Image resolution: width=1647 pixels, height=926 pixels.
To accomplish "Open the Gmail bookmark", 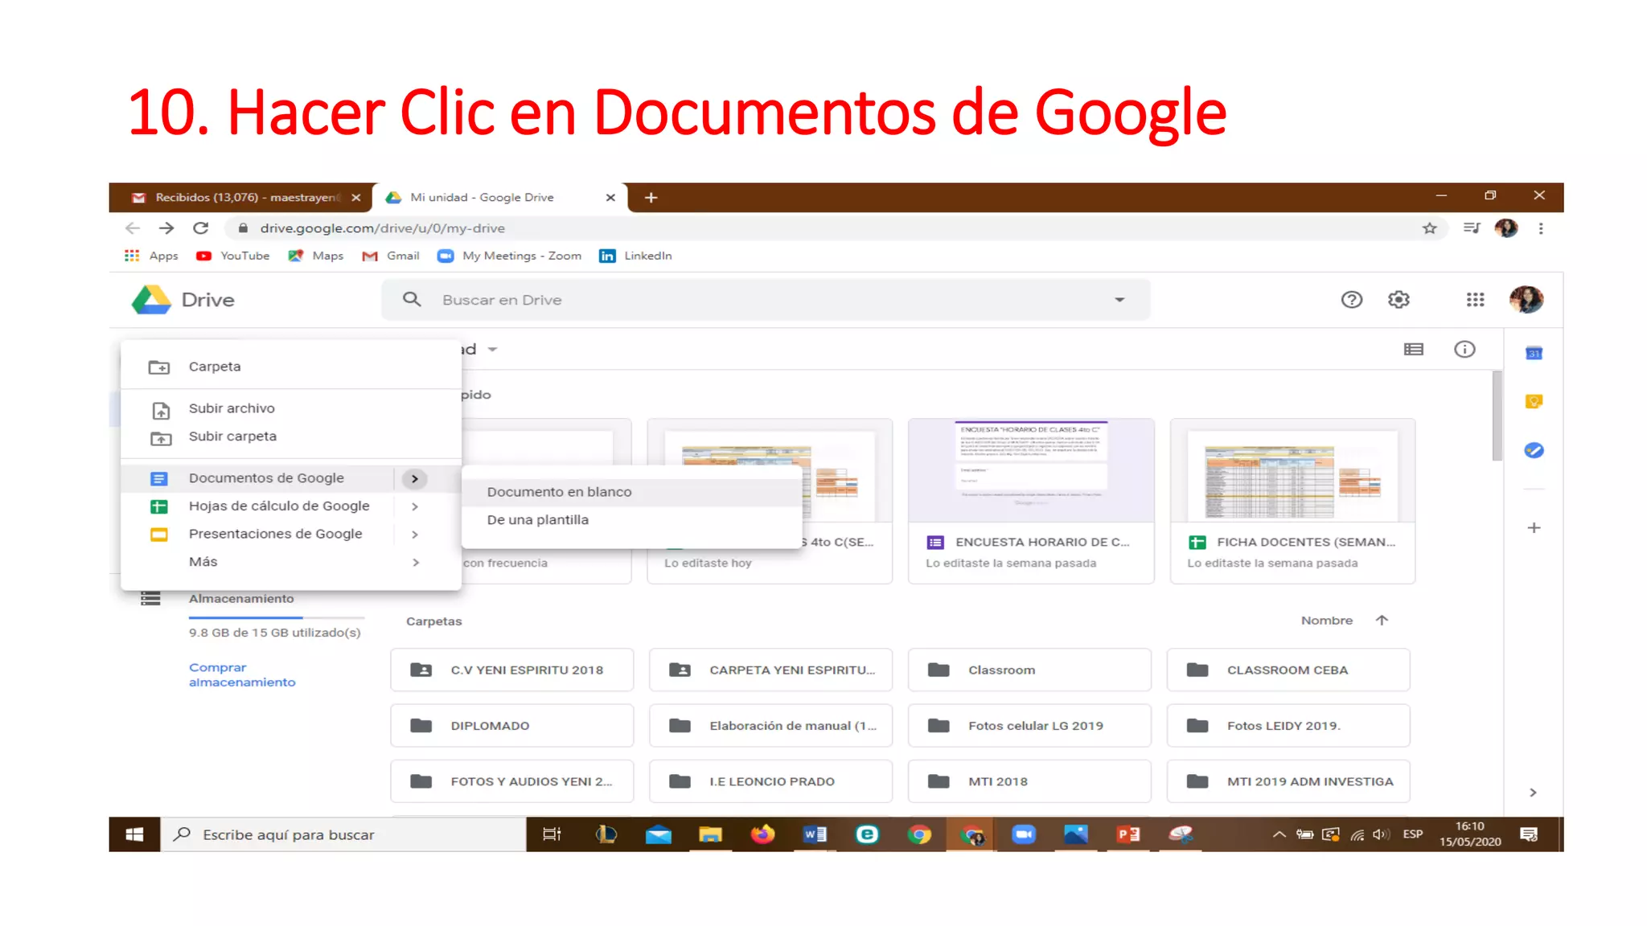I will (x=391, y=256).
